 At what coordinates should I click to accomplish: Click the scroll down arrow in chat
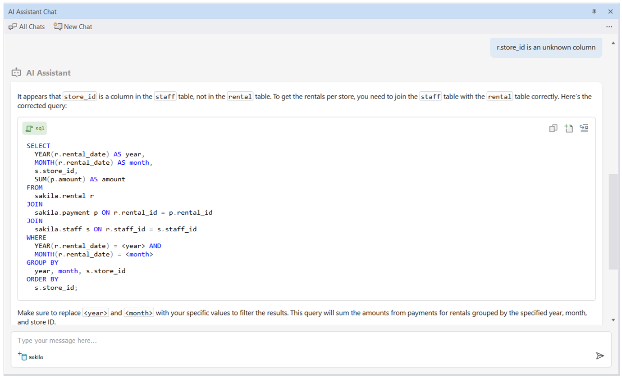613,319
